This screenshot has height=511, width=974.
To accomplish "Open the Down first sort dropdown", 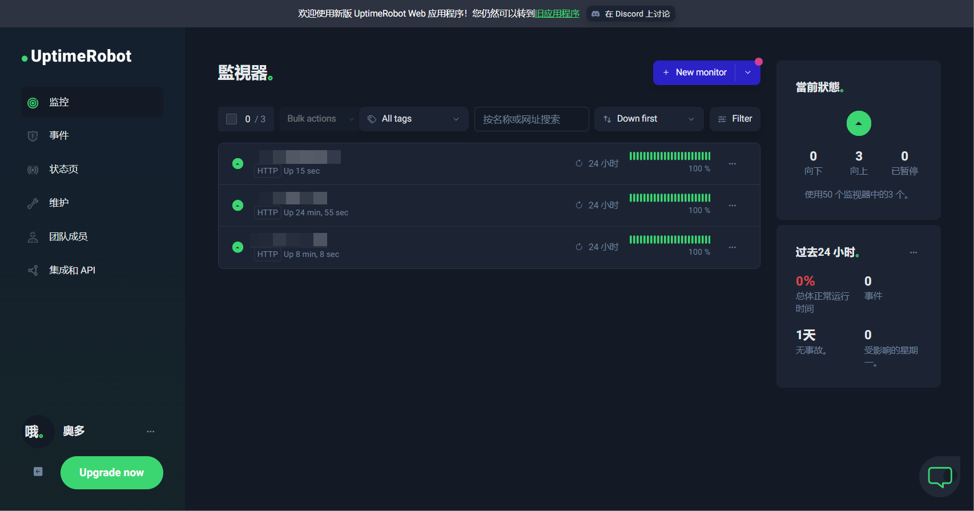I will click(x=649, y=119).
